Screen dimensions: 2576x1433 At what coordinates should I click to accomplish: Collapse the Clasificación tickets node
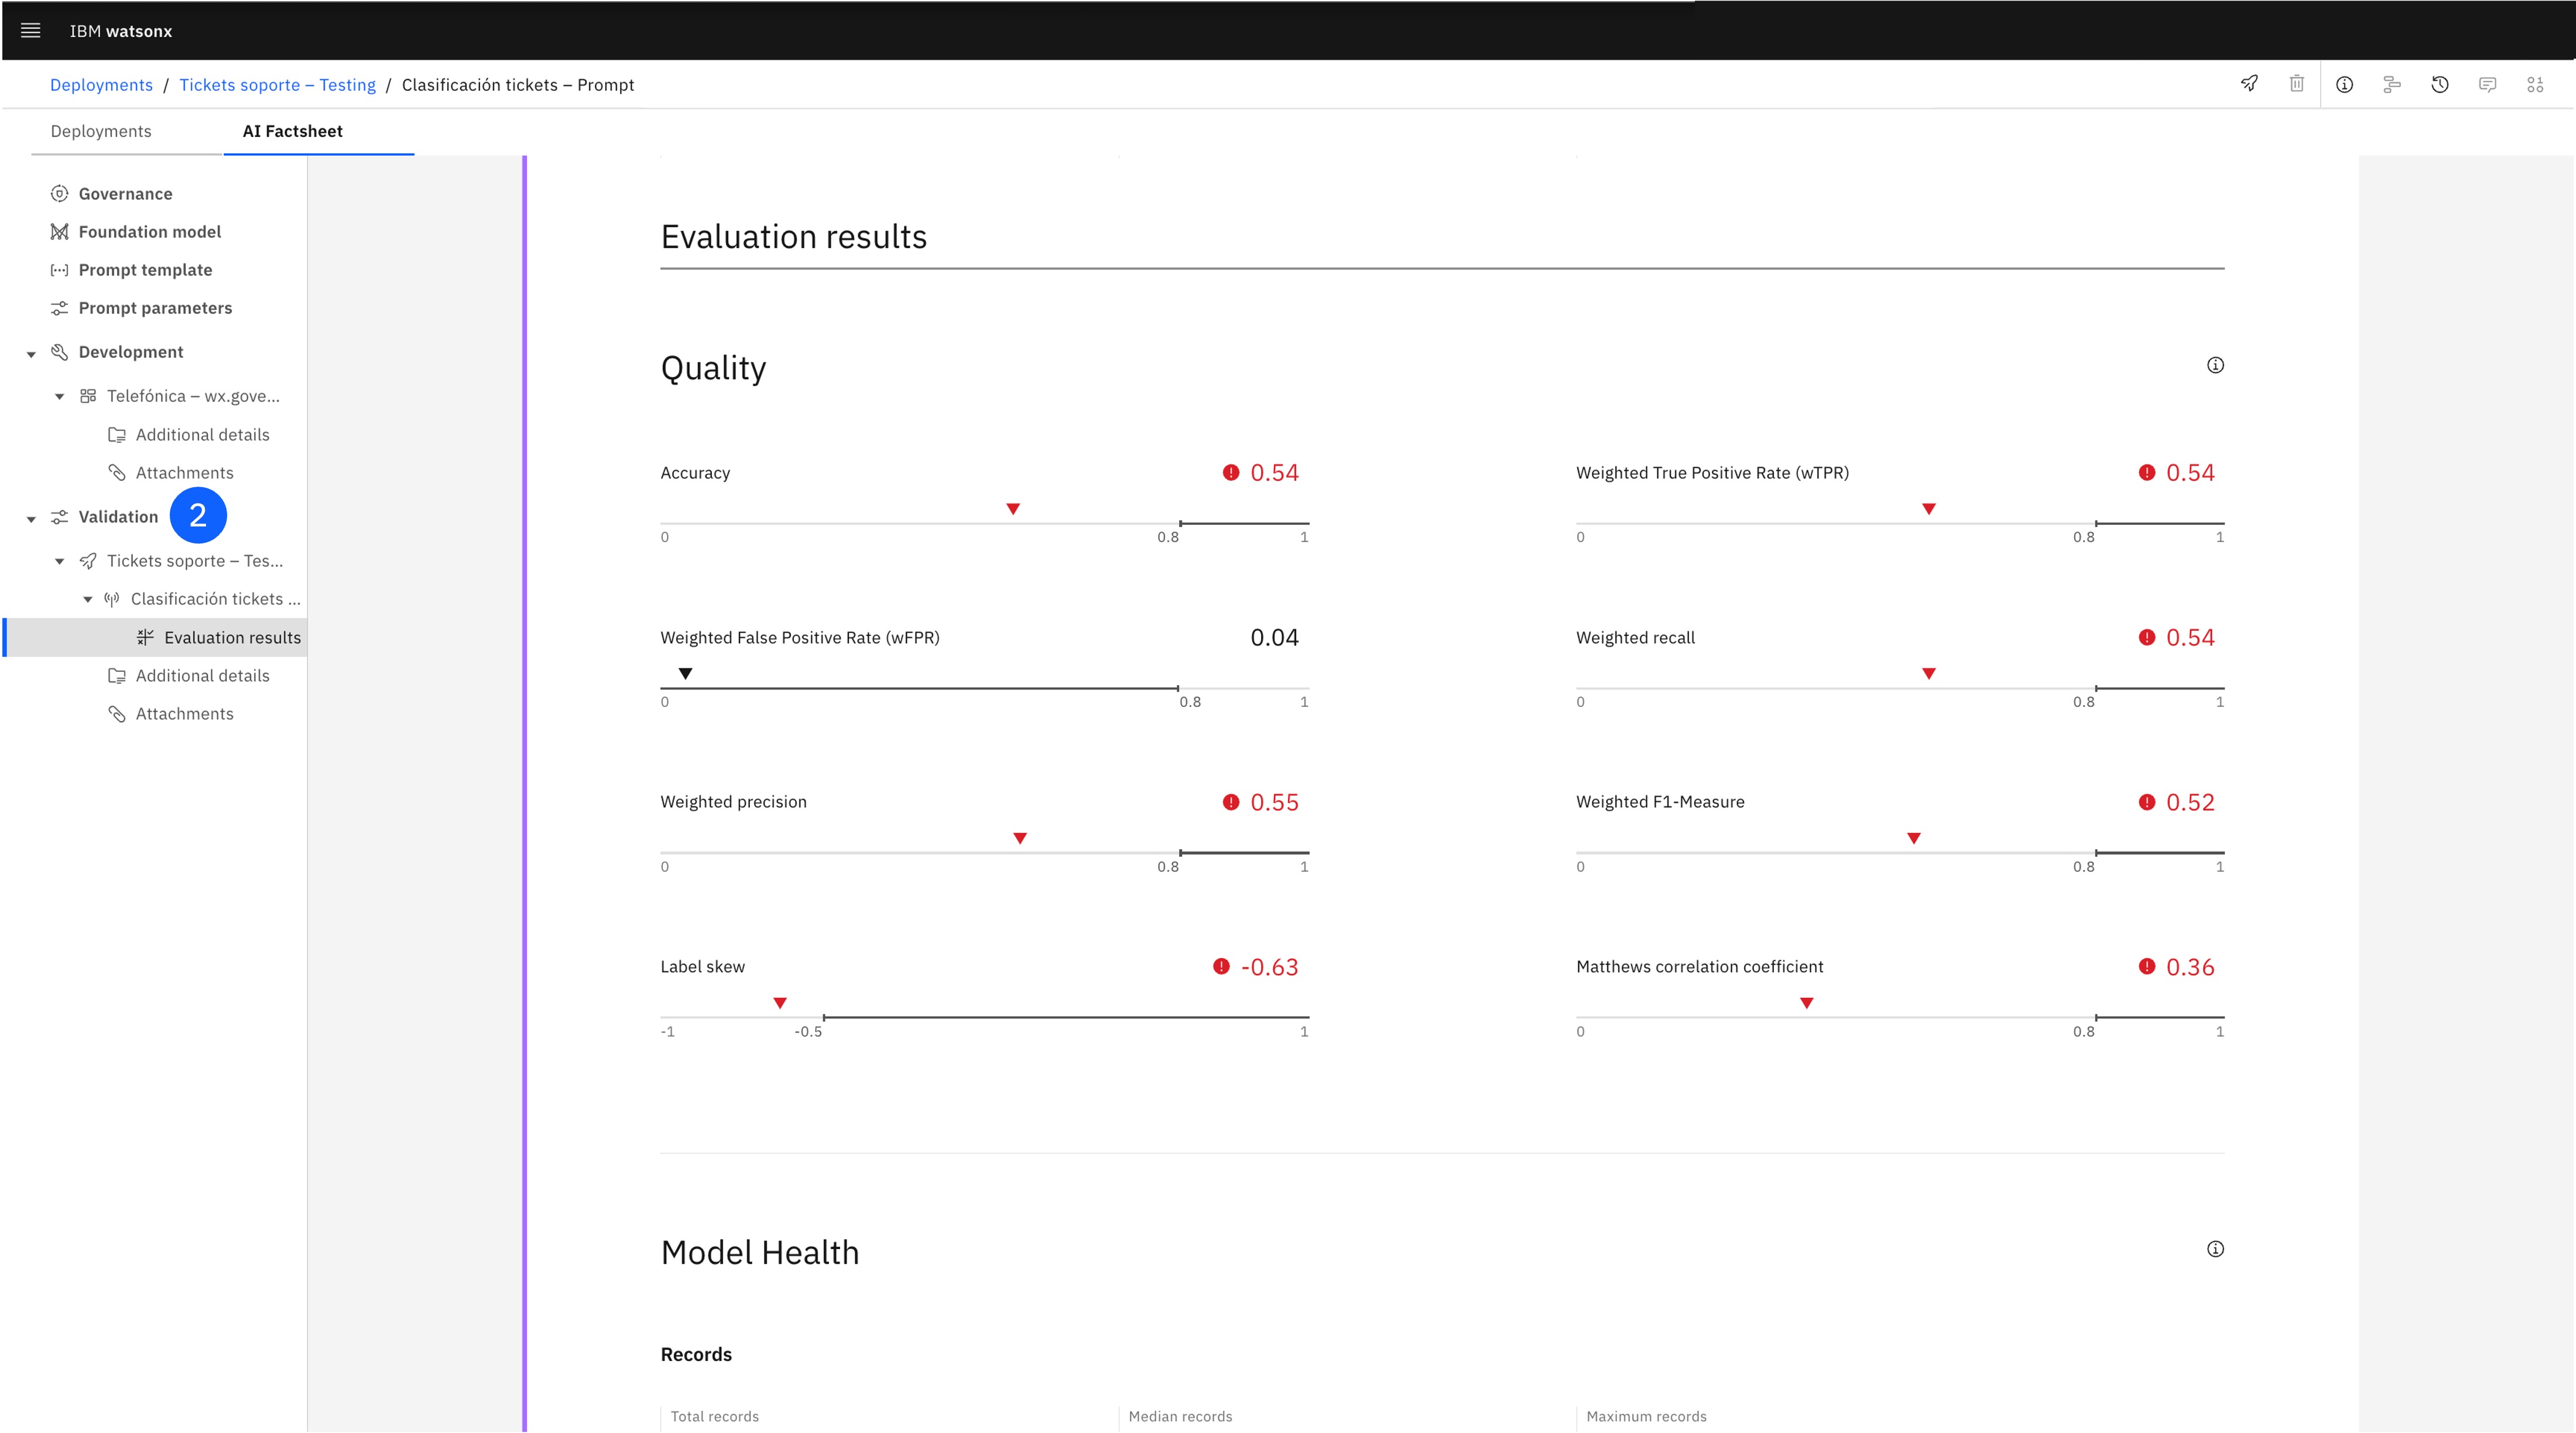click(x=87, y=600)
